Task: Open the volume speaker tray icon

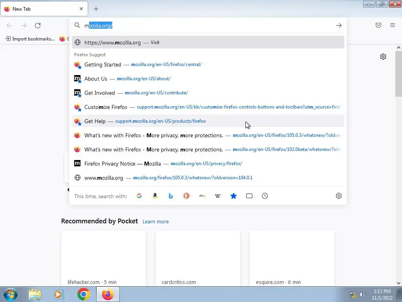Action: pos(362,295)
